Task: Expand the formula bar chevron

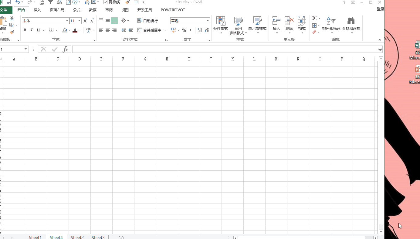Action: pyautogui.click(x=380, y=49)
